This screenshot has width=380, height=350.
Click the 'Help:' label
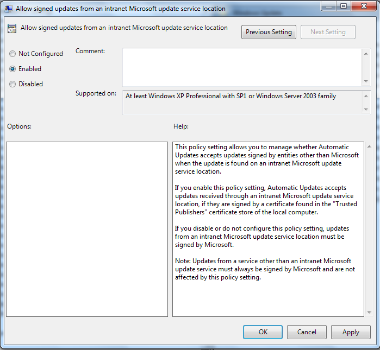[181, 126]
